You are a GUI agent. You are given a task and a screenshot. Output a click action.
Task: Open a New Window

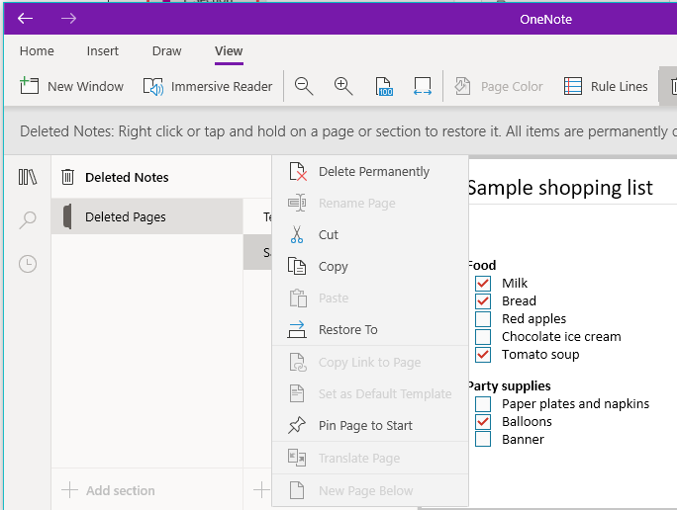click(x=72, y=86)
